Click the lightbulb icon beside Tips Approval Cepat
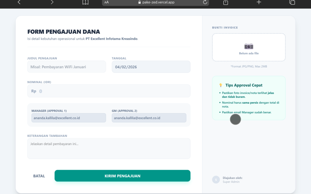Viewport: 311px width, 194px height. [x=221, y=85]
